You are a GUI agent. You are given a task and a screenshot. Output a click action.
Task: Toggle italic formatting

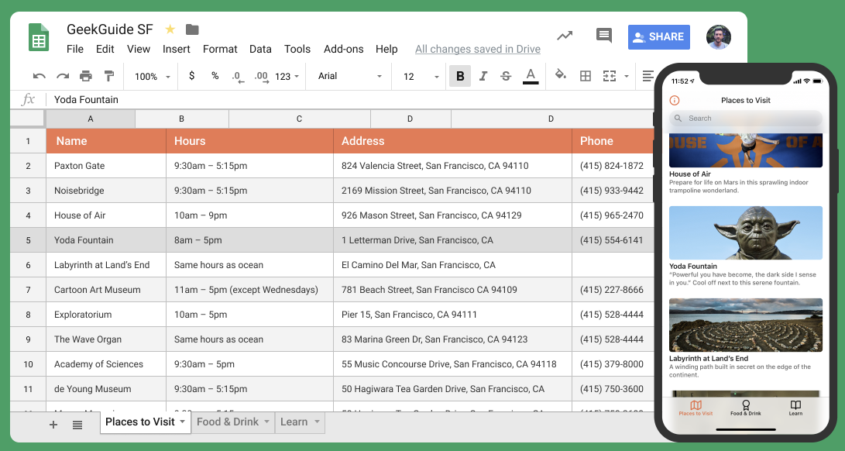pos(483,76)
